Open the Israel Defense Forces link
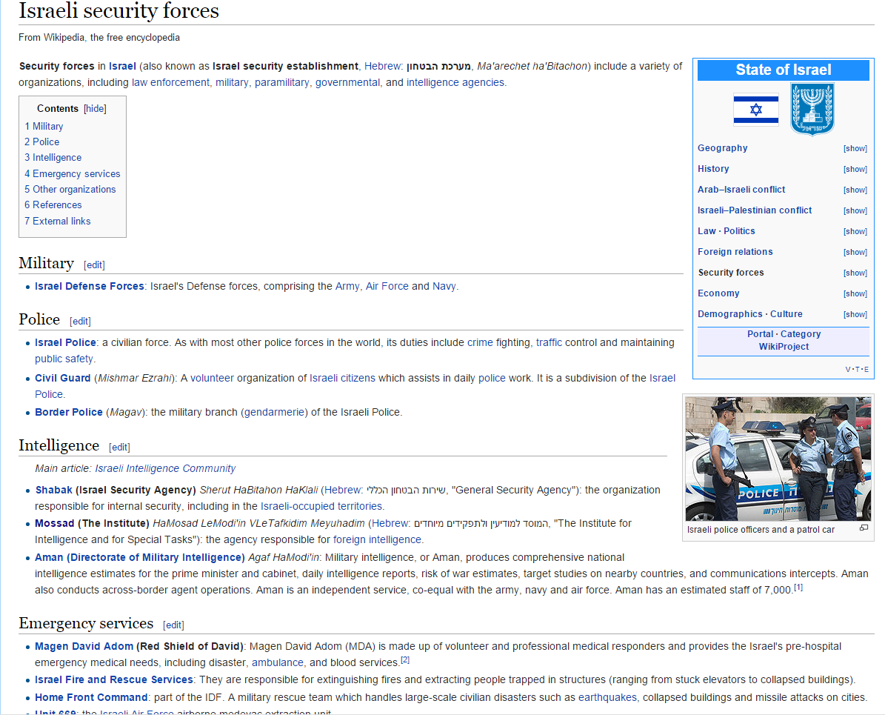This screenshot has height=715, width=885. pyautogui.click(x=89, y=286)
